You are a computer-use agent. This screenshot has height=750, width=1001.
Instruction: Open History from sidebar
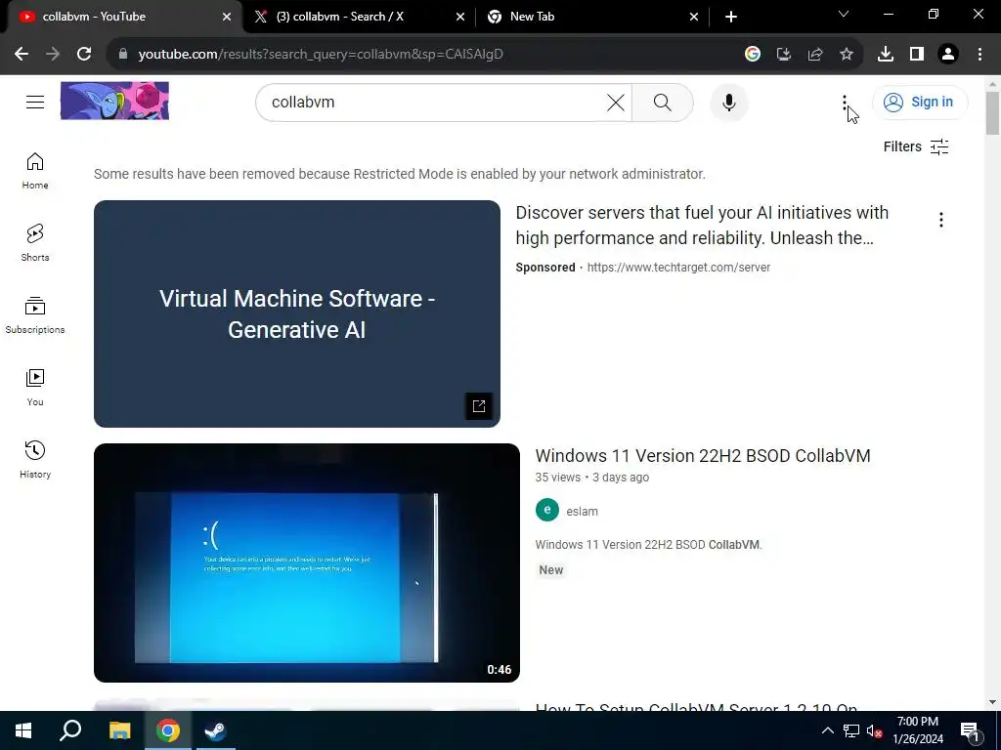35,460
